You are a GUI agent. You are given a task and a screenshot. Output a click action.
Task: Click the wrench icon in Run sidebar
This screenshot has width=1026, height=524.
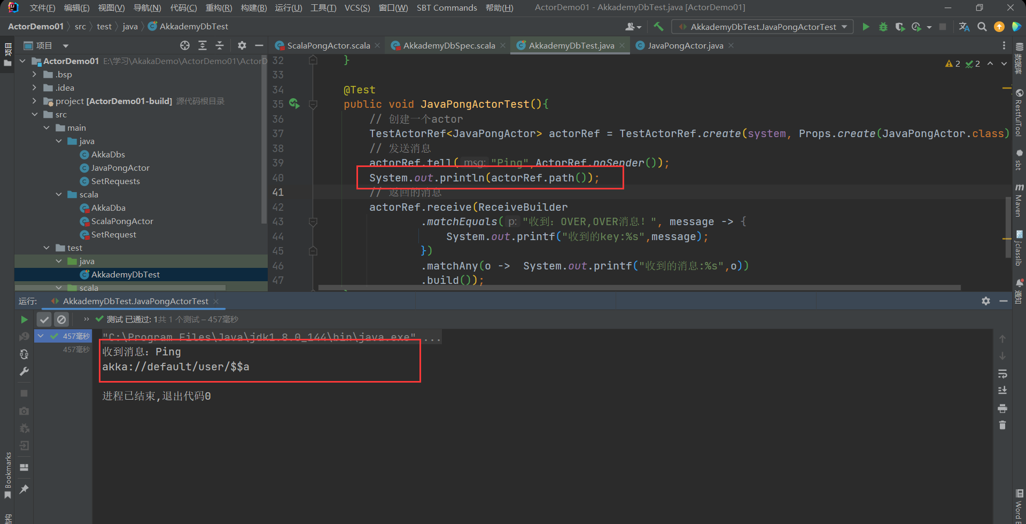pyautogui.click(x=24, y=372)
